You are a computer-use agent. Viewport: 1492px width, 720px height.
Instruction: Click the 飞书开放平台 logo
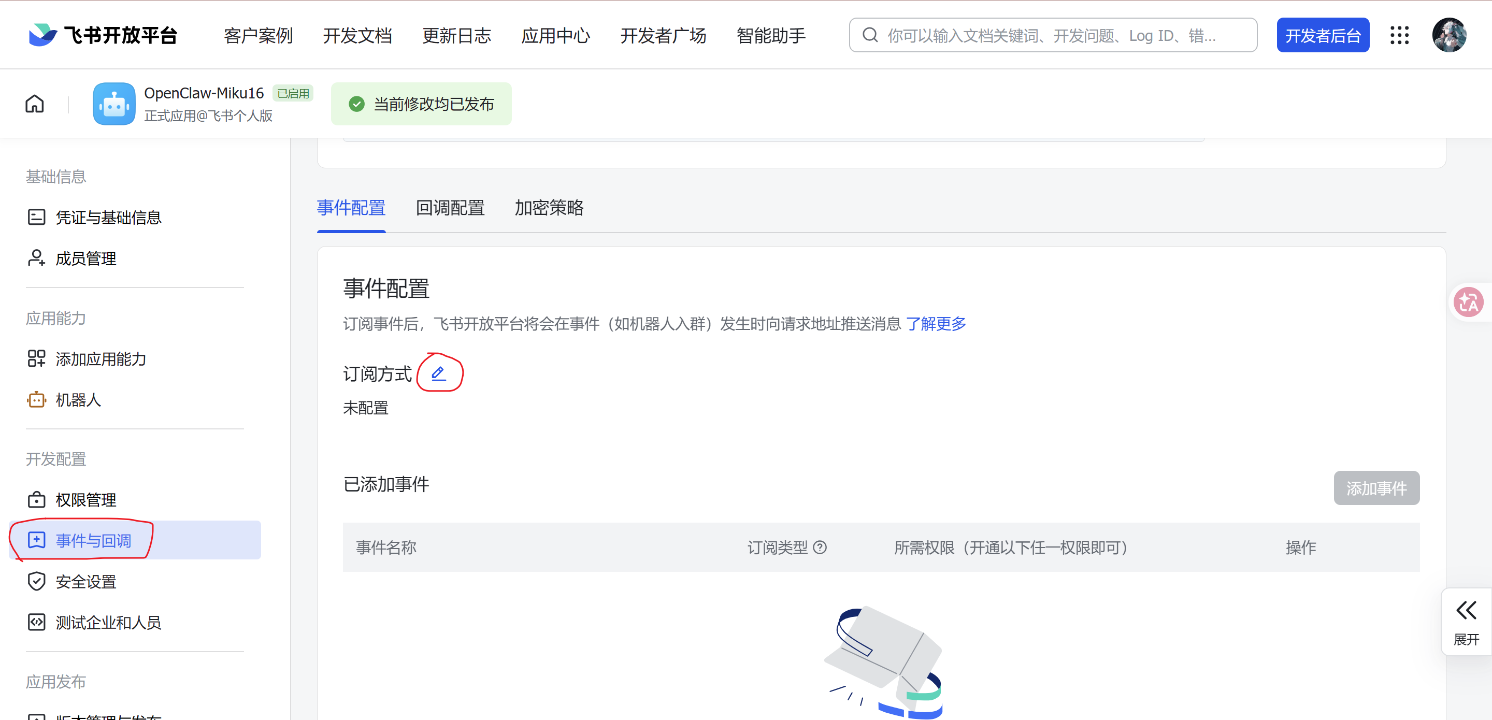[103, 35]
